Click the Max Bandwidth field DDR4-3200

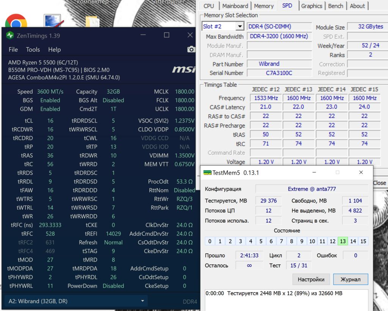279,36
